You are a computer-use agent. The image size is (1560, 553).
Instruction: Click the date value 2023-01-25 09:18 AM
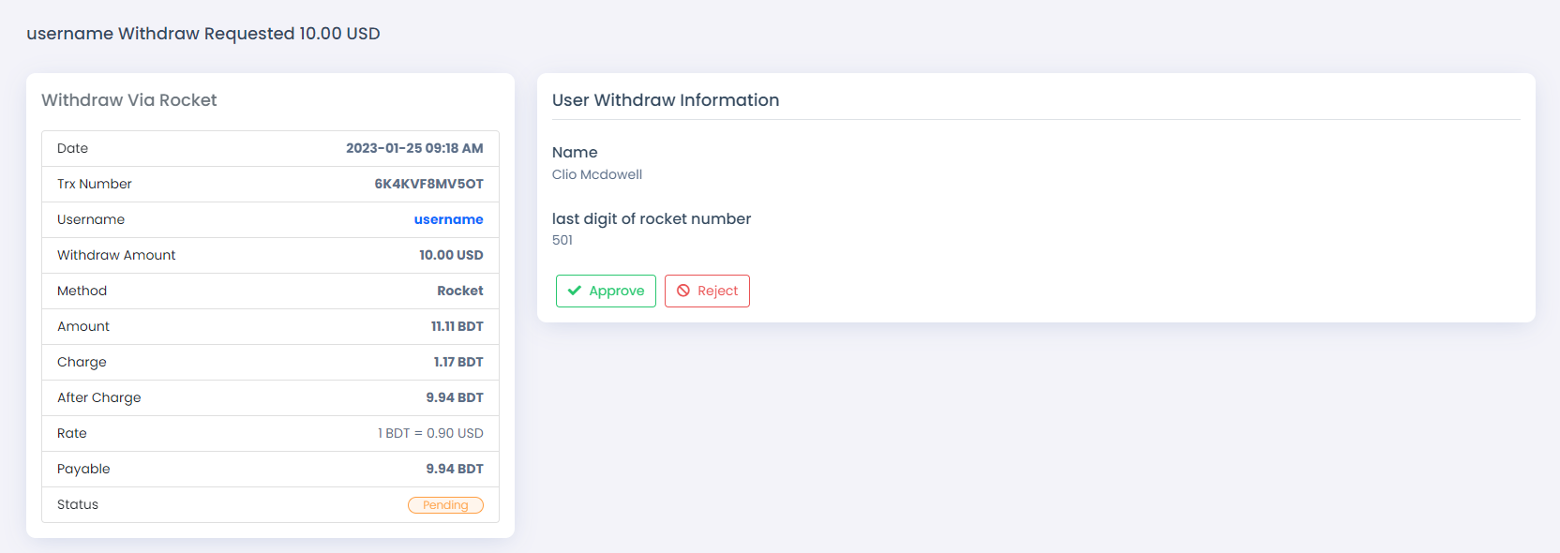coord(414,148)
